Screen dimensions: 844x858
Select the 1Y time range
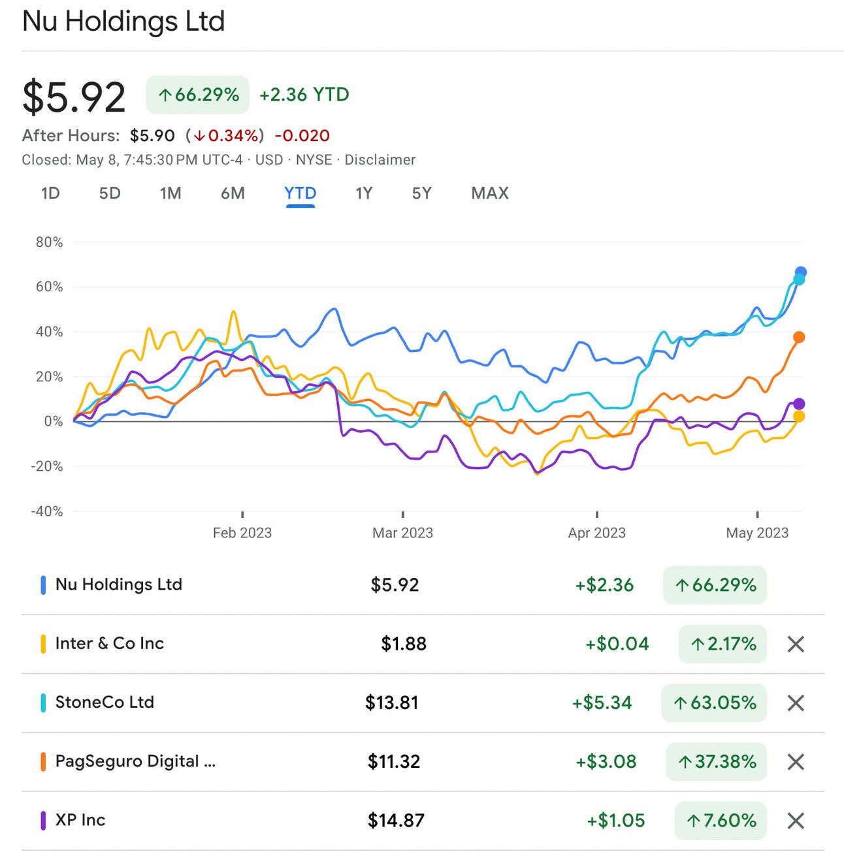pos(364,193)
